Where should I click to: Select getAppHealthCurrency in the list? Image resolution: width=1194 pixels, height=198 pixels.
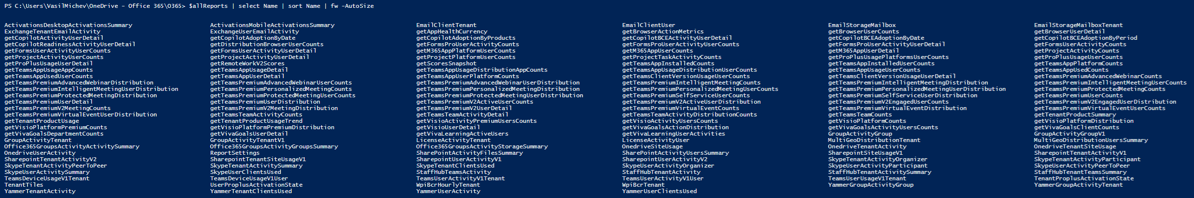click(x=451, y=31)
